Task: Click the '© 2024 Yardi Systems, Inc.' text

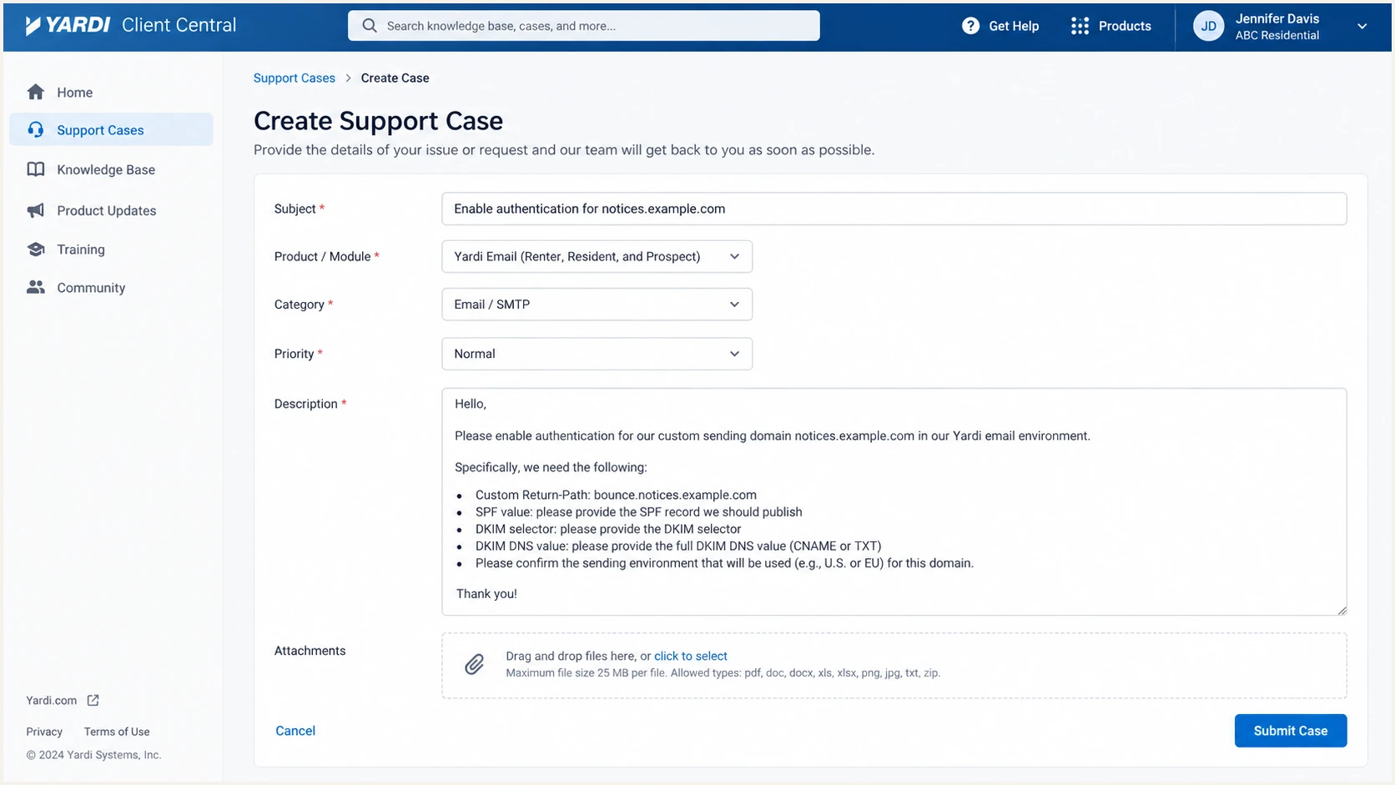Action: 93,755
